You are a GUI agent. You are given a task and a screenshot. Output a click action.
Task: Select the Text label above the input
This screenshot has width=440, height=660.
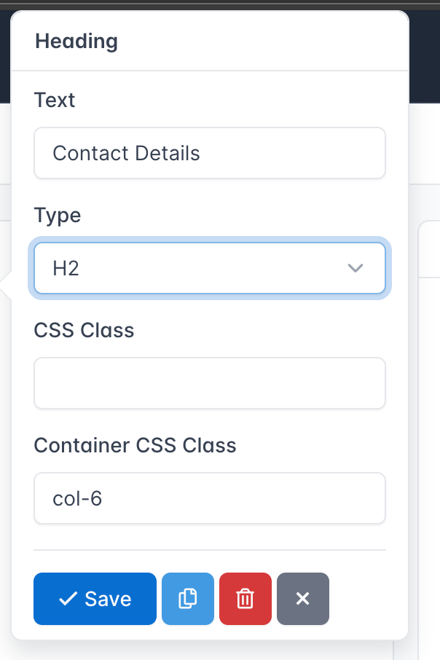pos(54,101)
